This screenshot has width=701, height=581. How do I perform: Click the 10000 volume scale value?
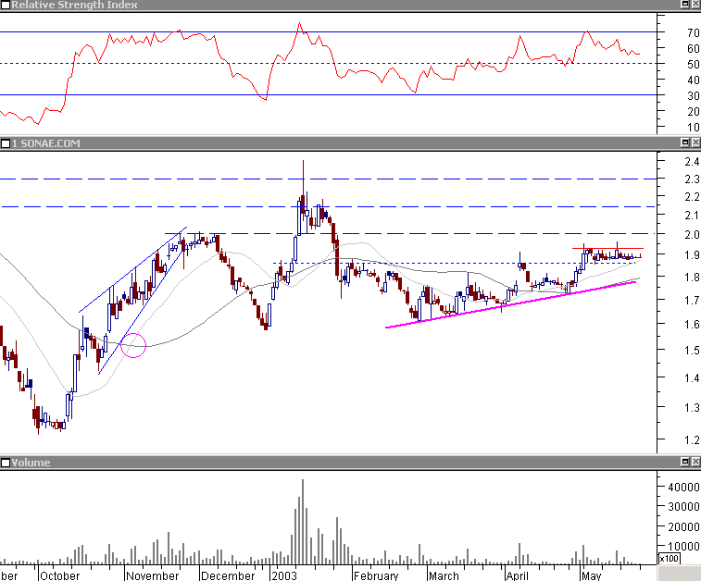pos(683,546)
